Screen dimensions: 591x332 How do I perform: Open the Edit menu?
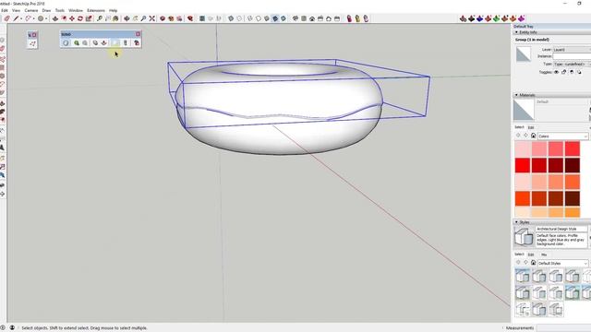point(5,10)
